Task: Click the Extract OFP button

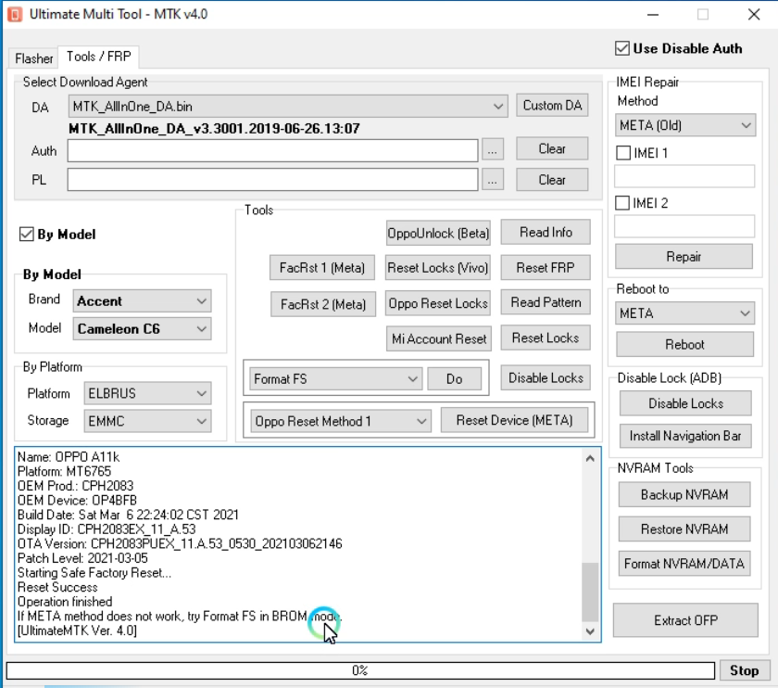Action: [685, 620]
